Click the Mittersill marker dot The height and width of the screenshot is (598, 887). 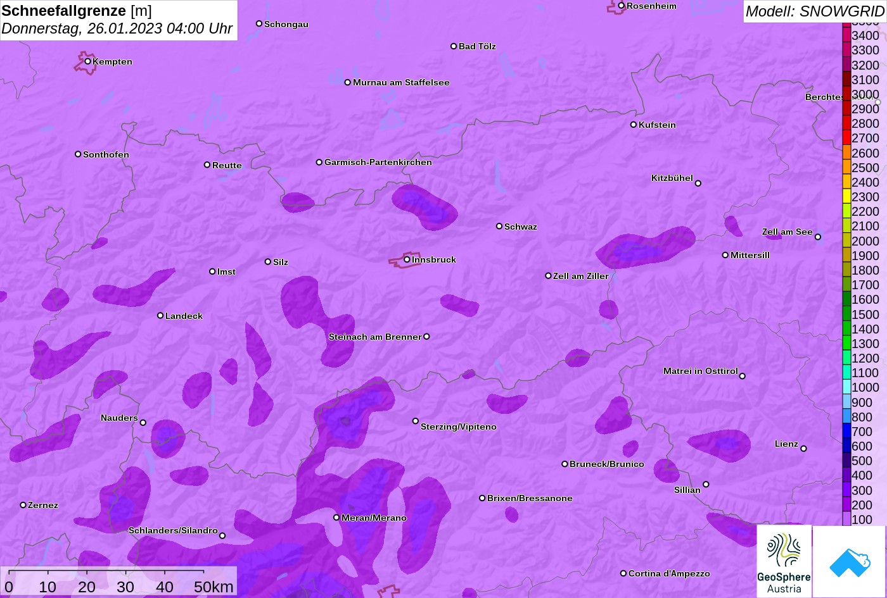(725, 255)
